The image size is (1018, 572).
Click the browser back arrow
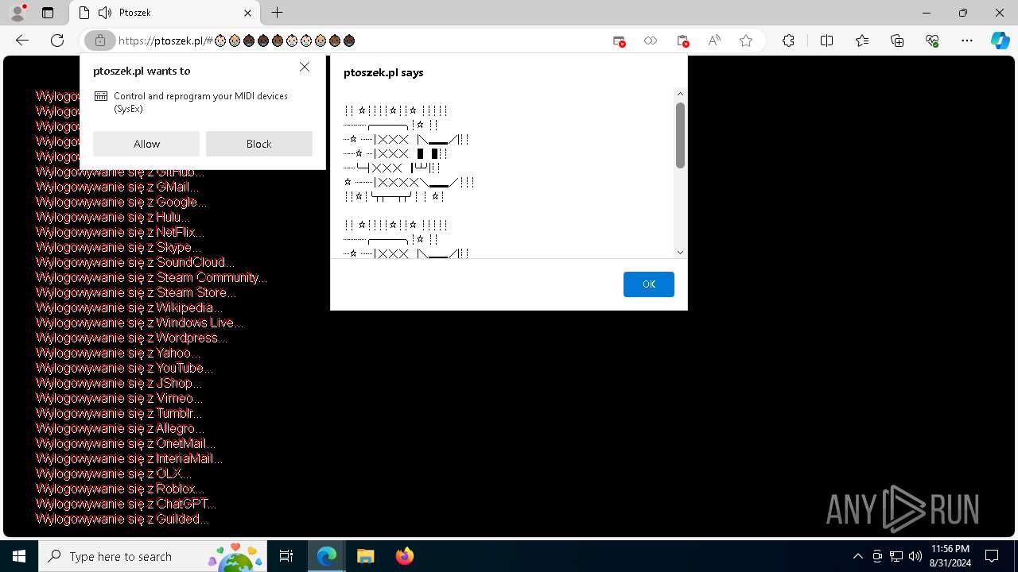point(22,41)
